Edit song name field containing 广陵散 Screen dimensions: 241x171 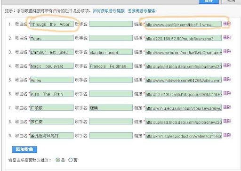coord(52,107)
